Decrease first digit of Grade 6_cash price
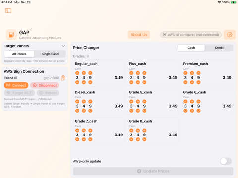This screenshot has width=238, height=178. (185, 111)
